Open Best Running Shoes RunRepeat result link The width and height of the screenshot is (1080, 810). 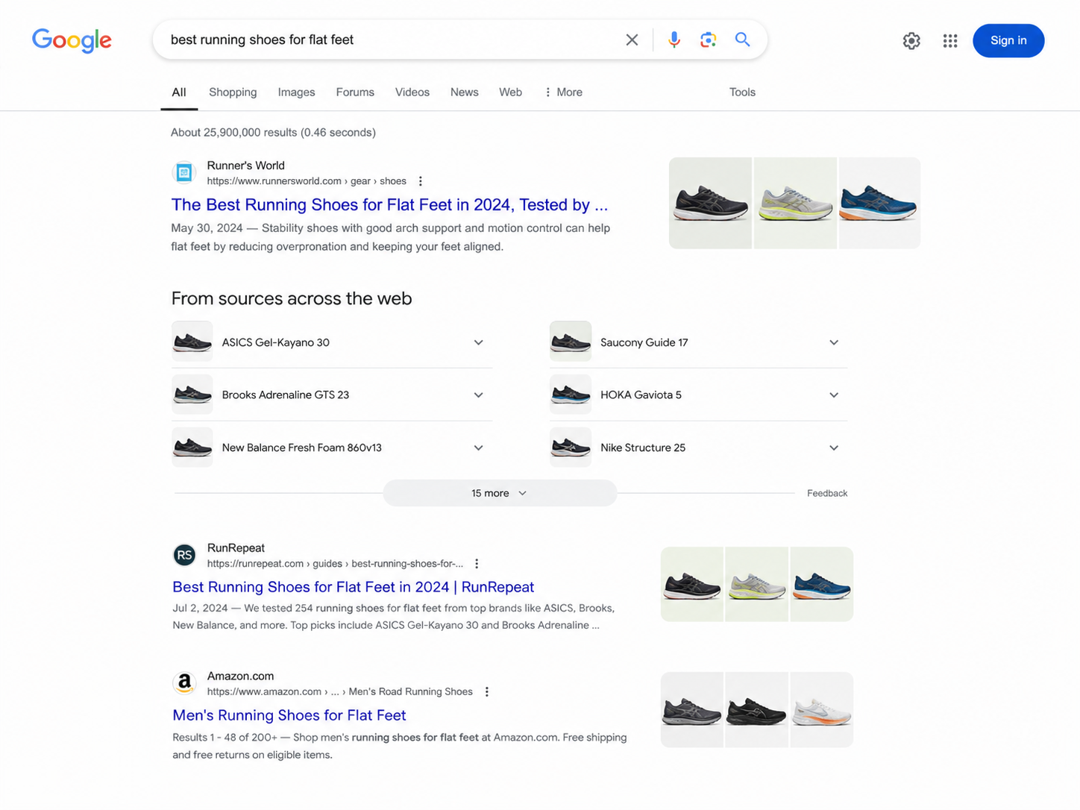click(354, 587)
